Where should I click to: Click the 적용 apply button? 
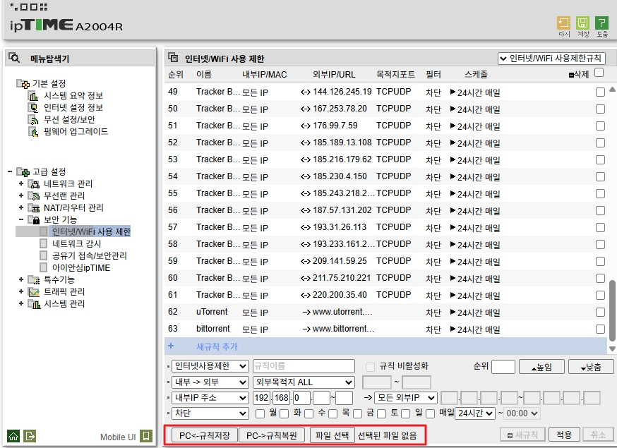pos(564,435)
